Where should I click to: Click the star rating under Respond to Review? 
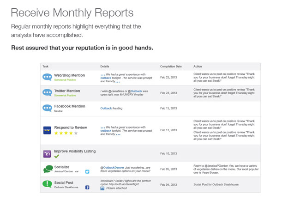pyautogui.click(x=66, y=133)
